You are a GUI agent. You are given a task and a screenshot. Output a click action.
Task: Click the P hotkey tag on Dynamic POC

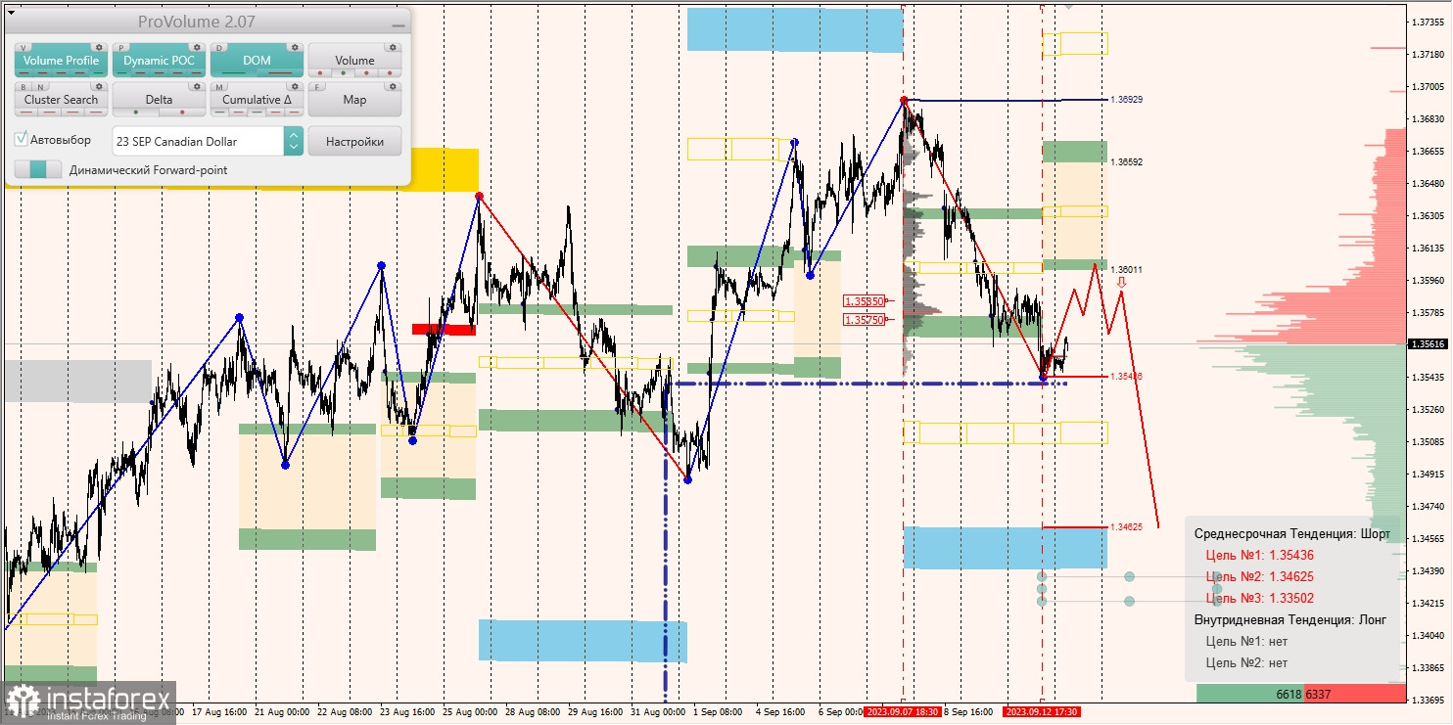(x=121, y=48)
